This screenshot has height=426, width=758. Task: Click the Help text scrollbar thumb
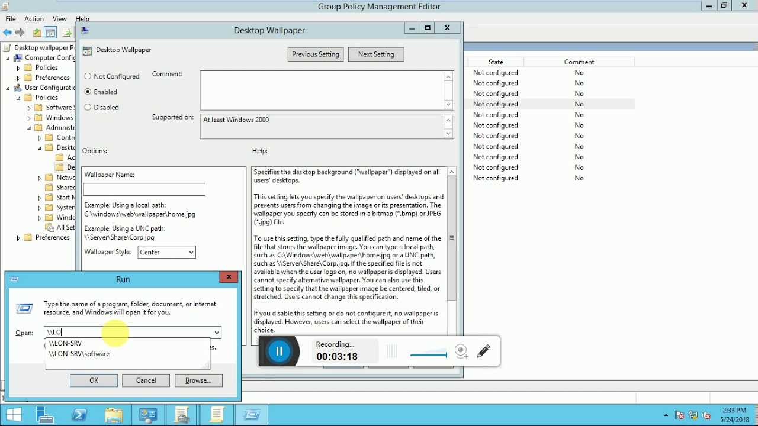[x=451, y=239]
